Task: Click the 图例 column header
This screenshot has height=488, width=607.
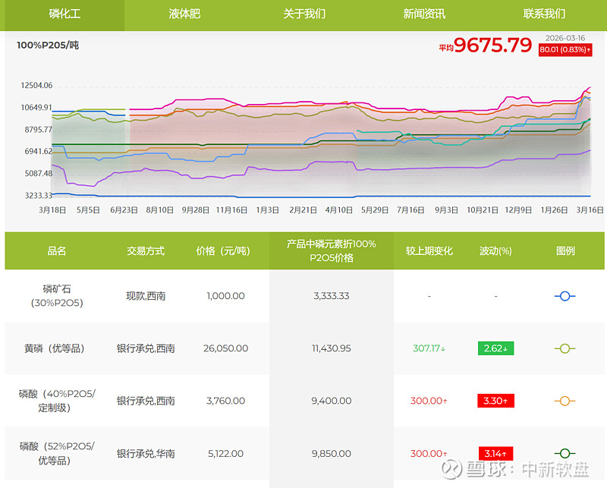Action: coord(565,251)
